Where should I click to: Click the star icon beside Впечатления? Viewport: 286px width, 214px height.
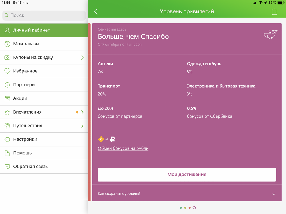pos(7,112)
